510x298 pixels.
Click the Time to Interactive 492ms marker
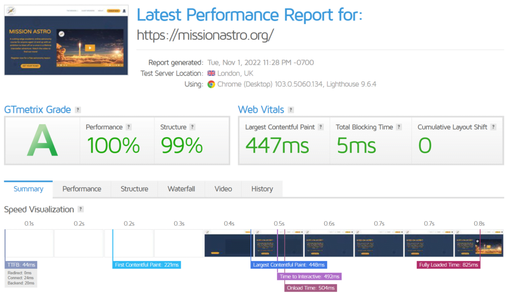[x=309, y=277]
